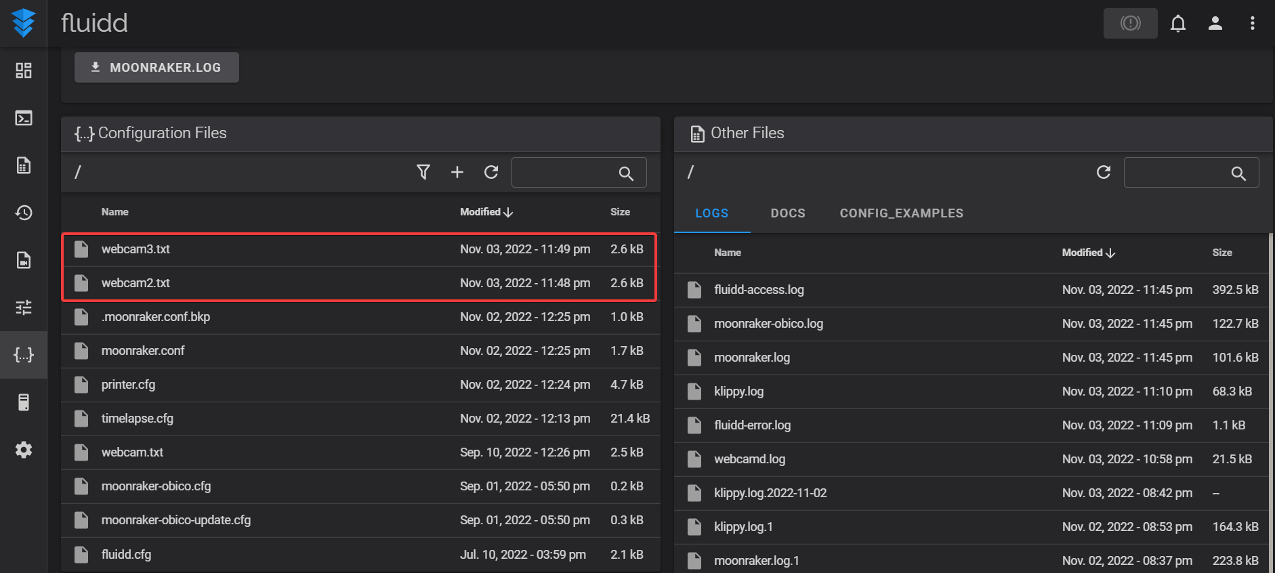This screenshot has width=1275, height=573.
Task: Open fluidd.cfg file
Action: tap(360, 555)
